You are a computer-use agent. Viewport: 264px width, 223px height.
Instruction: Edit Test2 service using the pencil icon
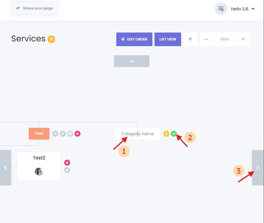(67, 170)
